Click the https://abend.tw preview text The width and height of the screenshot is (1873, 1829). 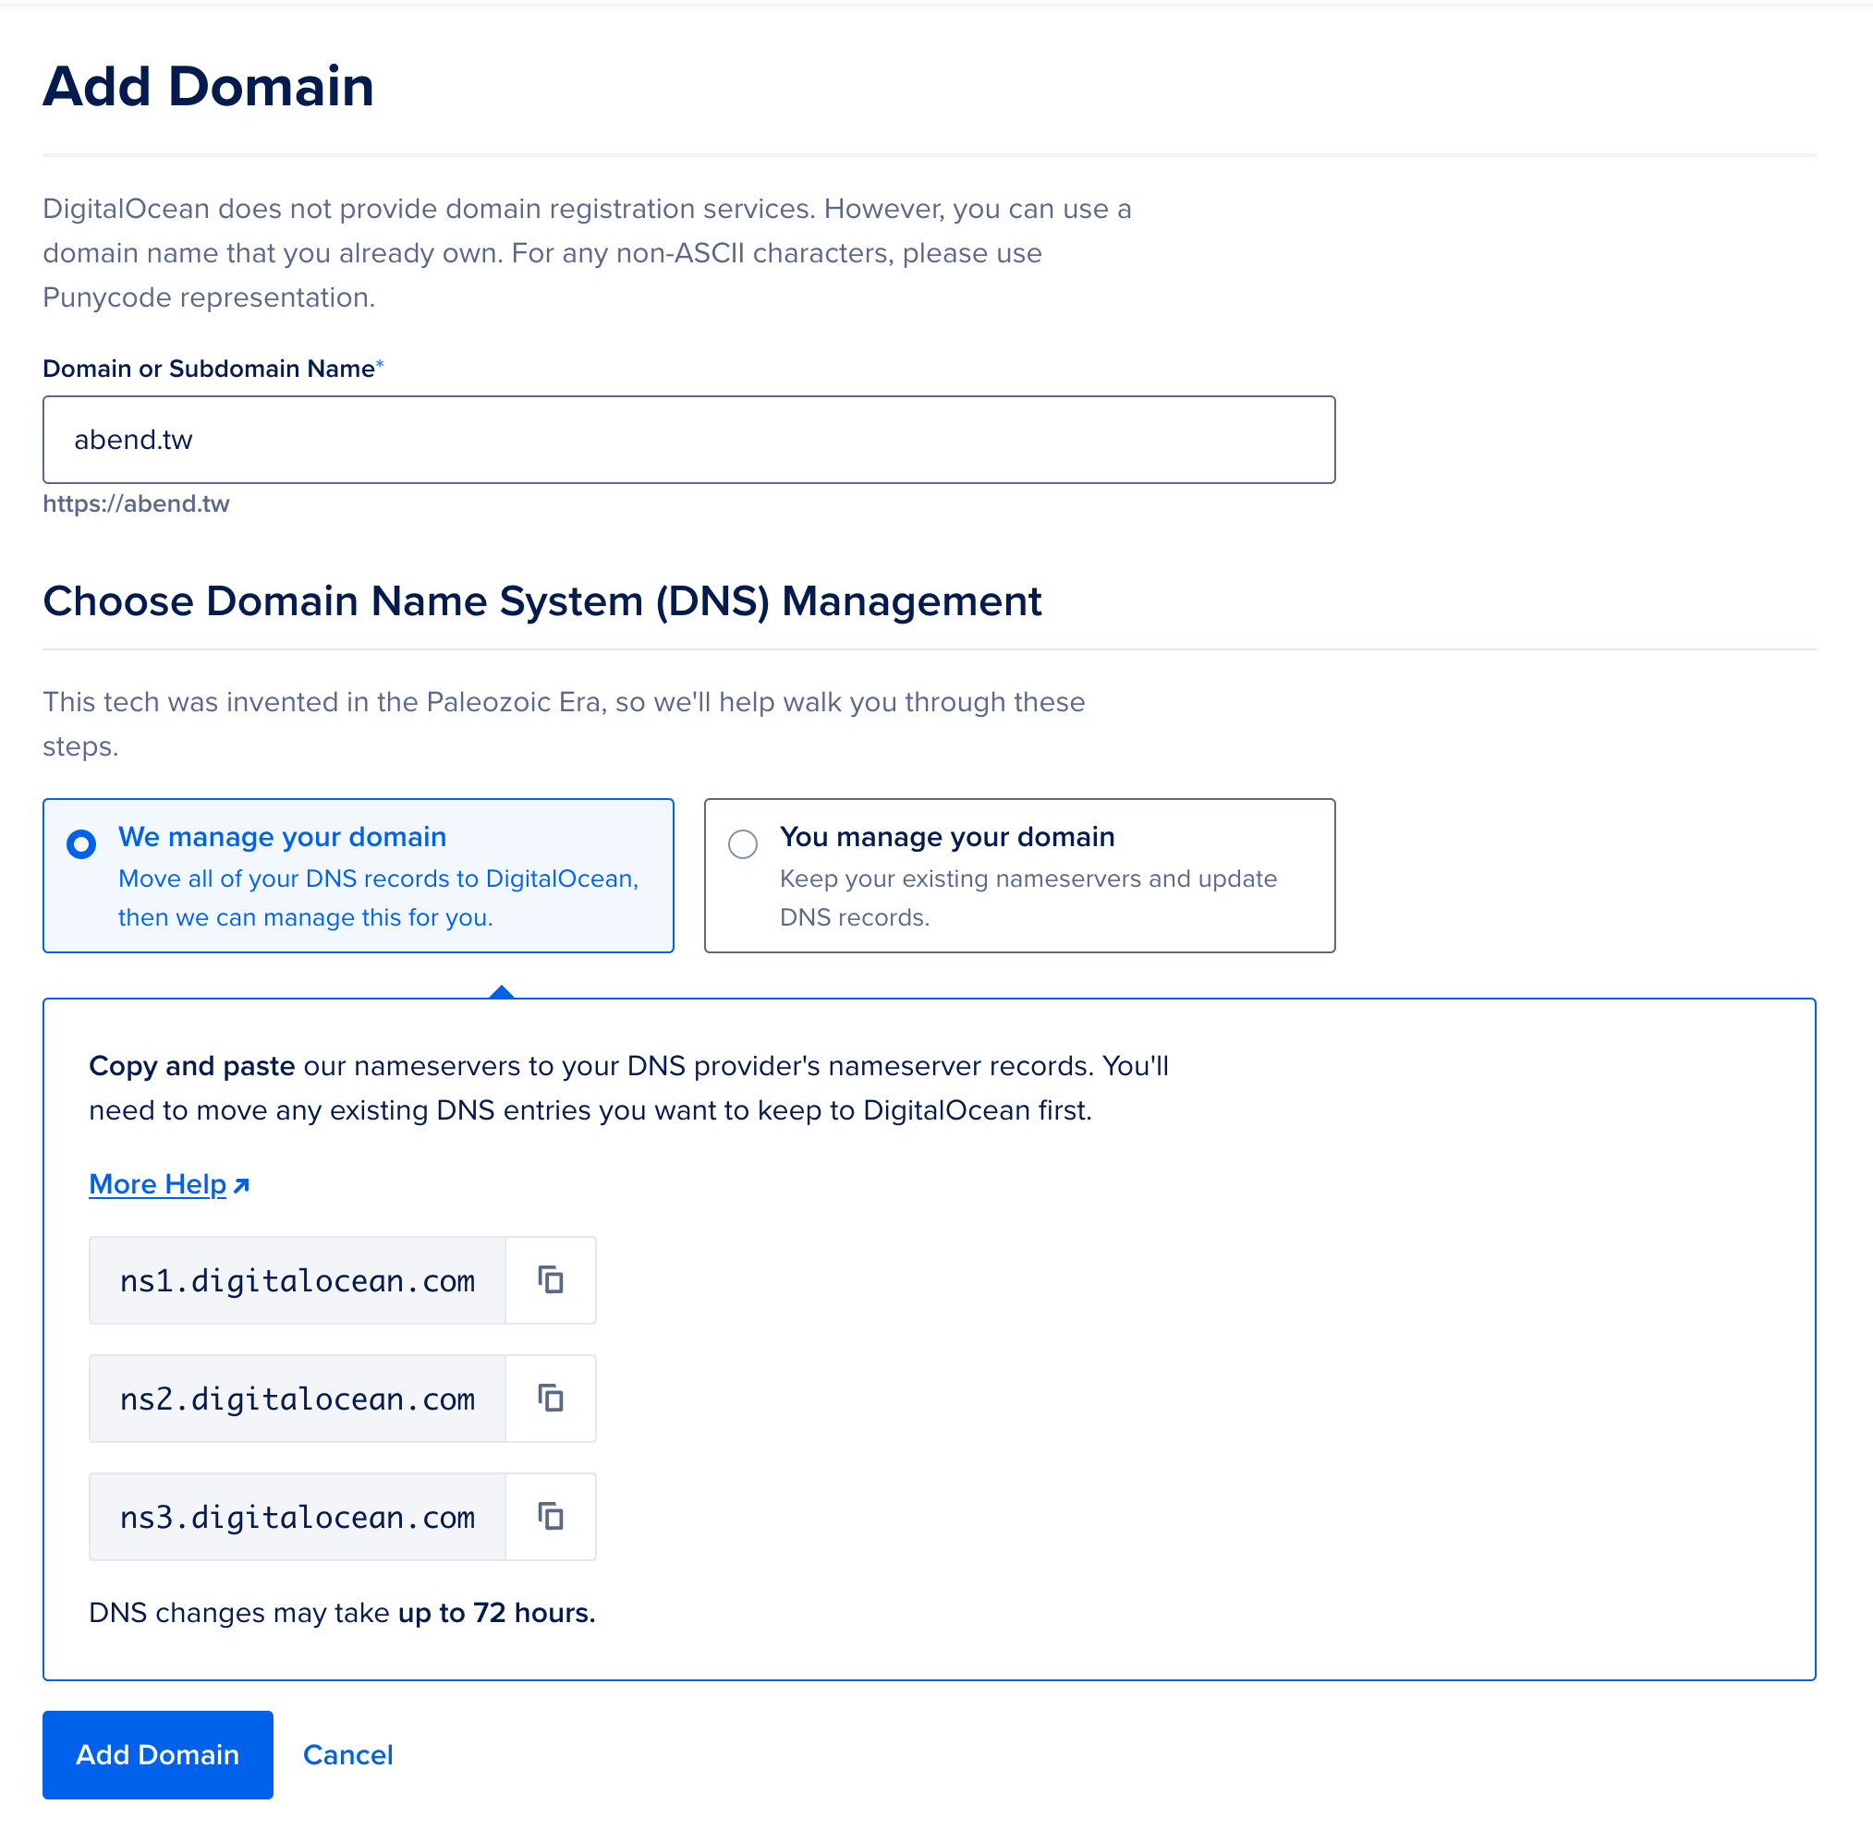137,504
